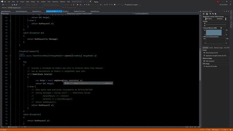The height and width of the screenshot is (131, 233).
Task: Collapse the Update method code block
Action: click(x=10, y=56)
